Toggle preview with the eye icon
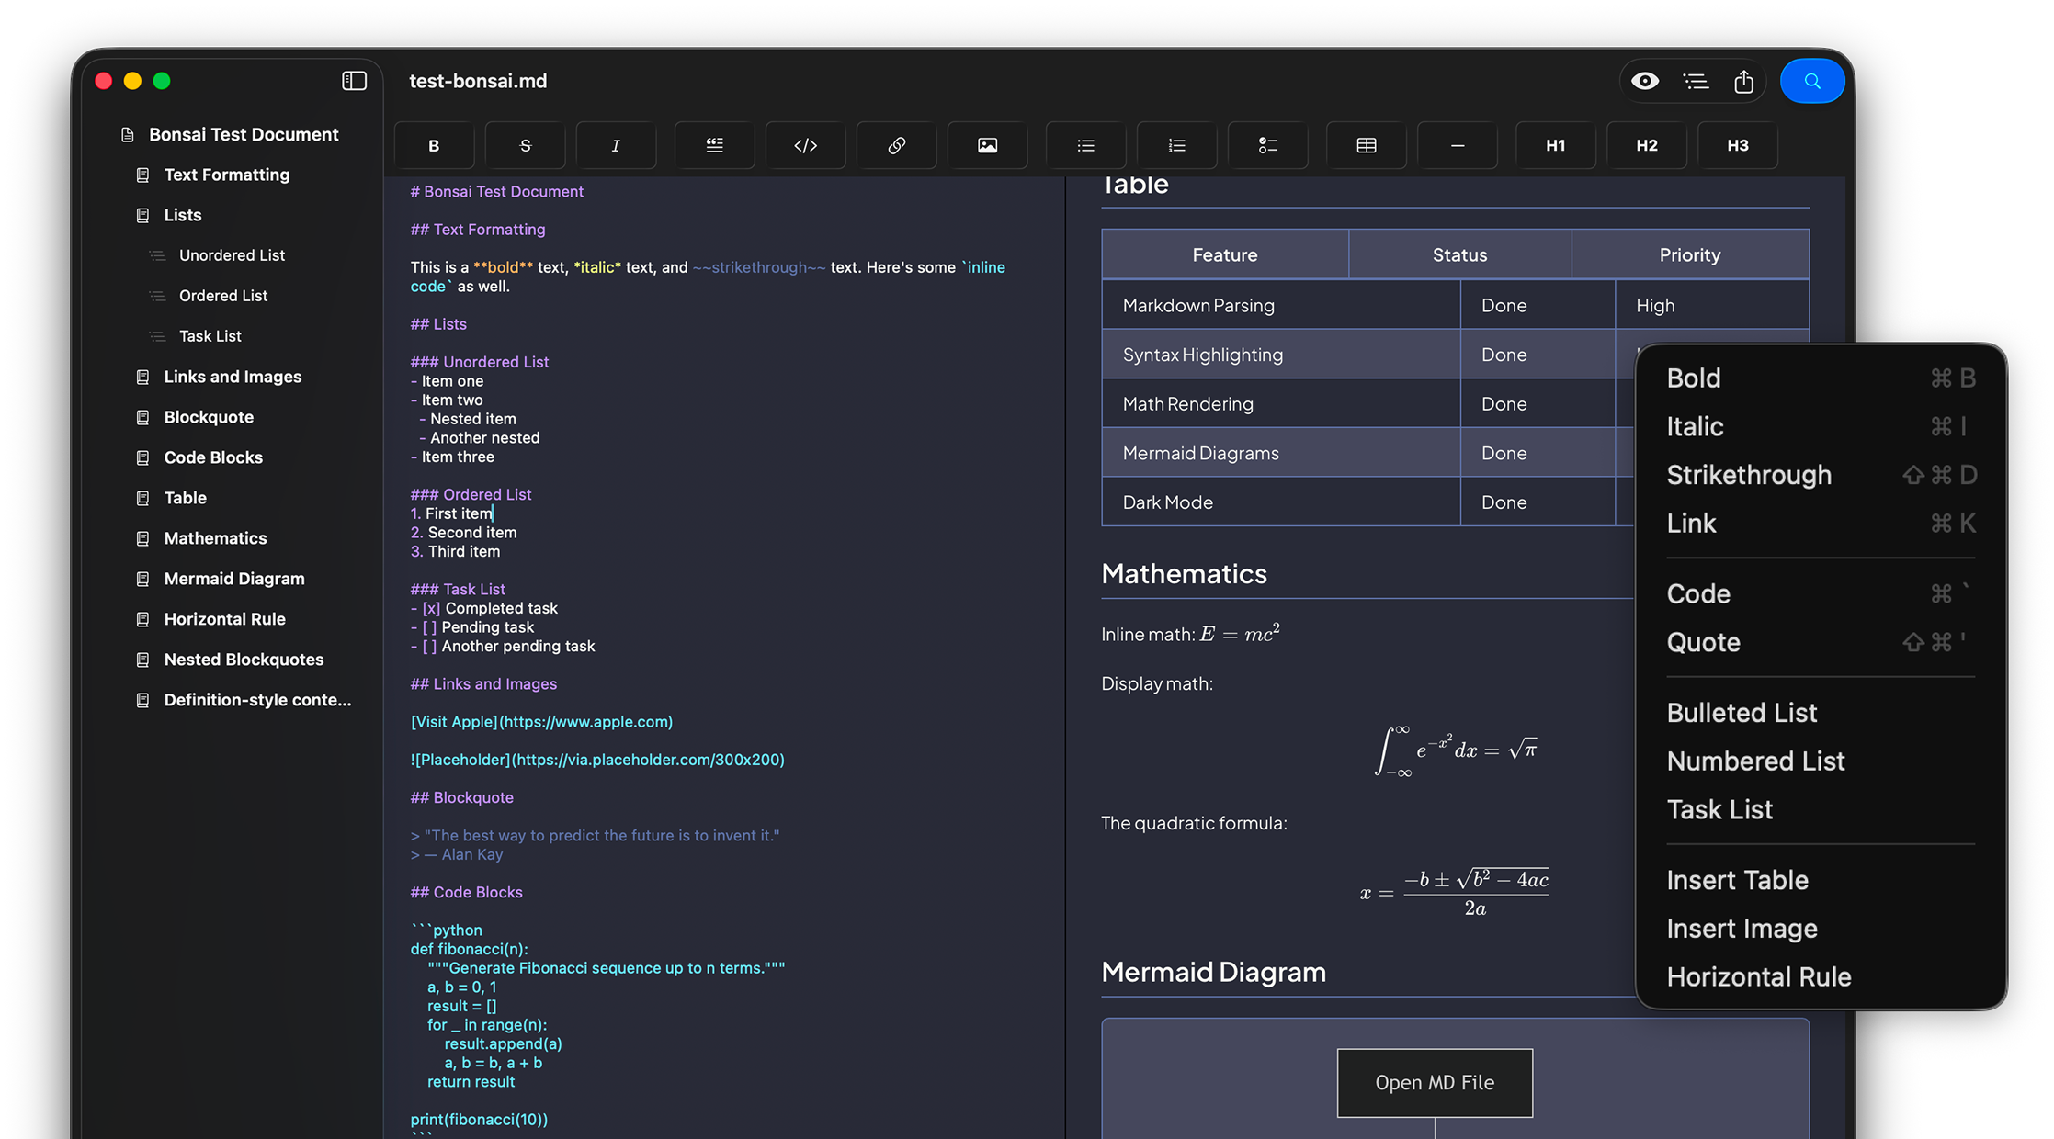 1645,81
